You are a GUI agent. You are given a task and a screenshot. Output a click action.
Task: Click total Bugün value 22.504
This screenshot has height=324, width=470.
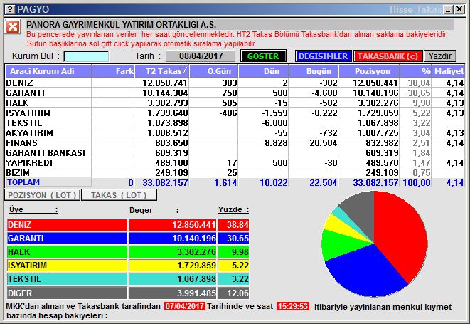[323, 182]
